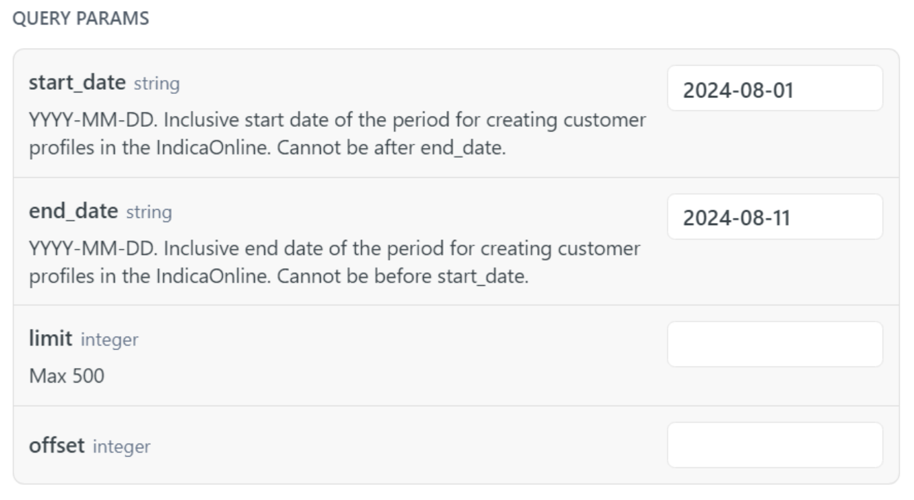Click the integer type label beside offset
This screenshot has height=500, width=914.
121,447
